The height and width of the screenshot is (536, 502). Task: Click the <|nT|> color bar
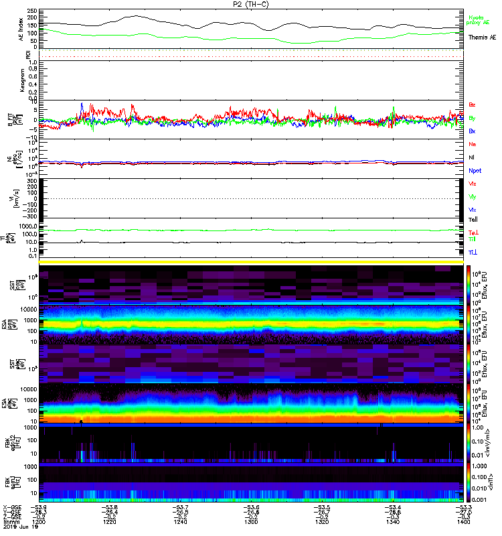pyautogui.click(x=469, y=482)
